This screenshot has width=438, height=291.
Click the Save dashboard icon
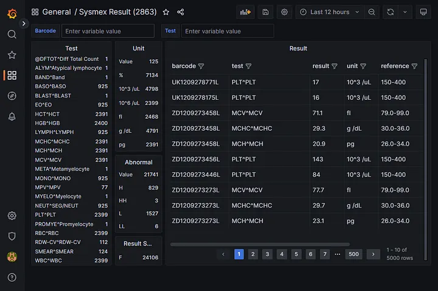pos(265,12)
